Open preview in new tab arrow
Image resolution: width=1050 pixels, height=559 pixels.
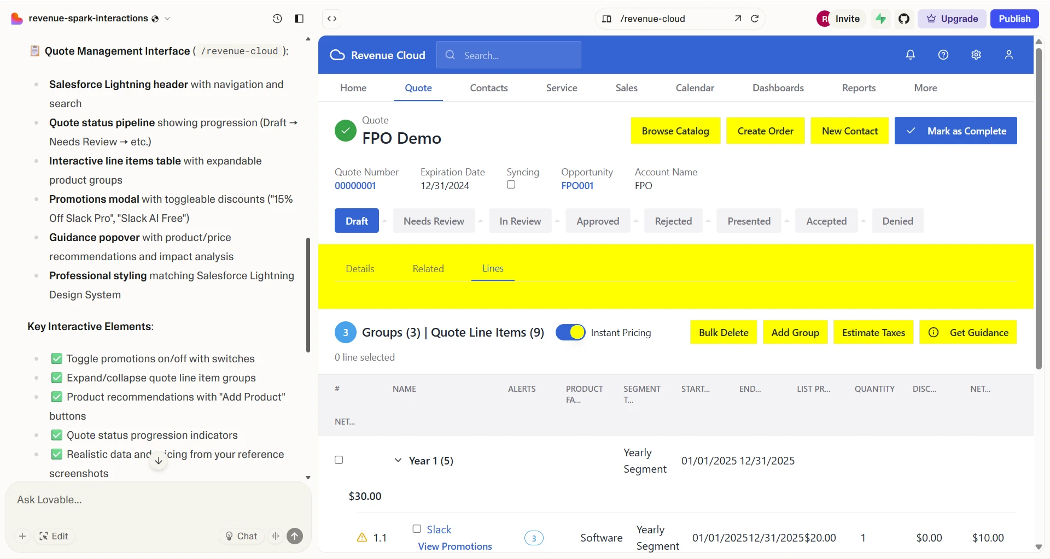coord(738,19)
